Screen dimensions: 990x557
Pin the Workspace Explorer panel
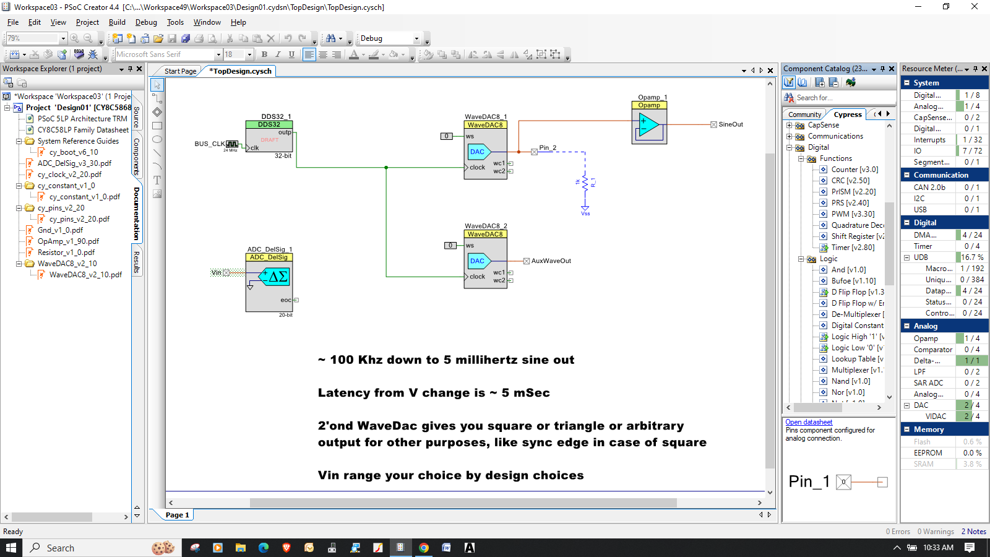coord(131,69)
